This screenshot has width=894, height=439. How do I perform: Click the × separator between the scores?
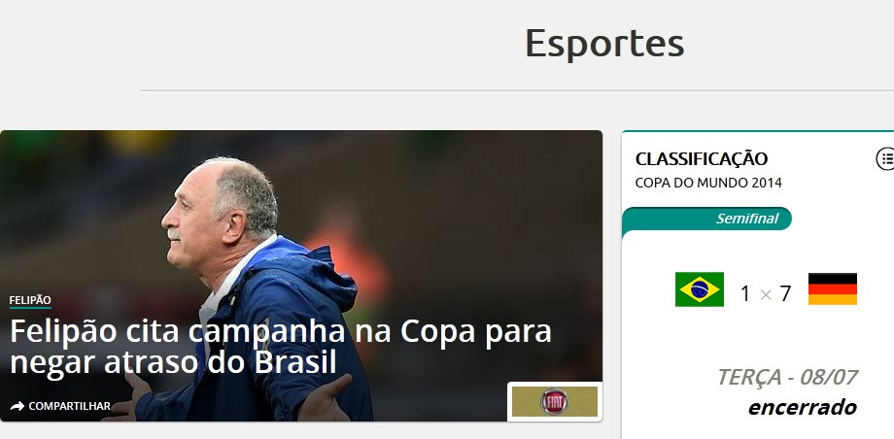766,294
